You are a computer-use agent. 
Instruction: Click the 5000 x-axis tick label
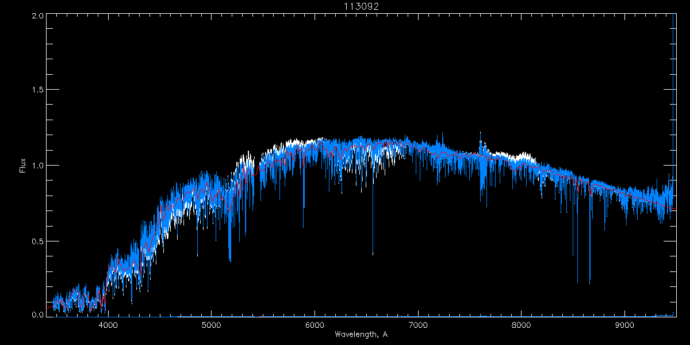211,324
